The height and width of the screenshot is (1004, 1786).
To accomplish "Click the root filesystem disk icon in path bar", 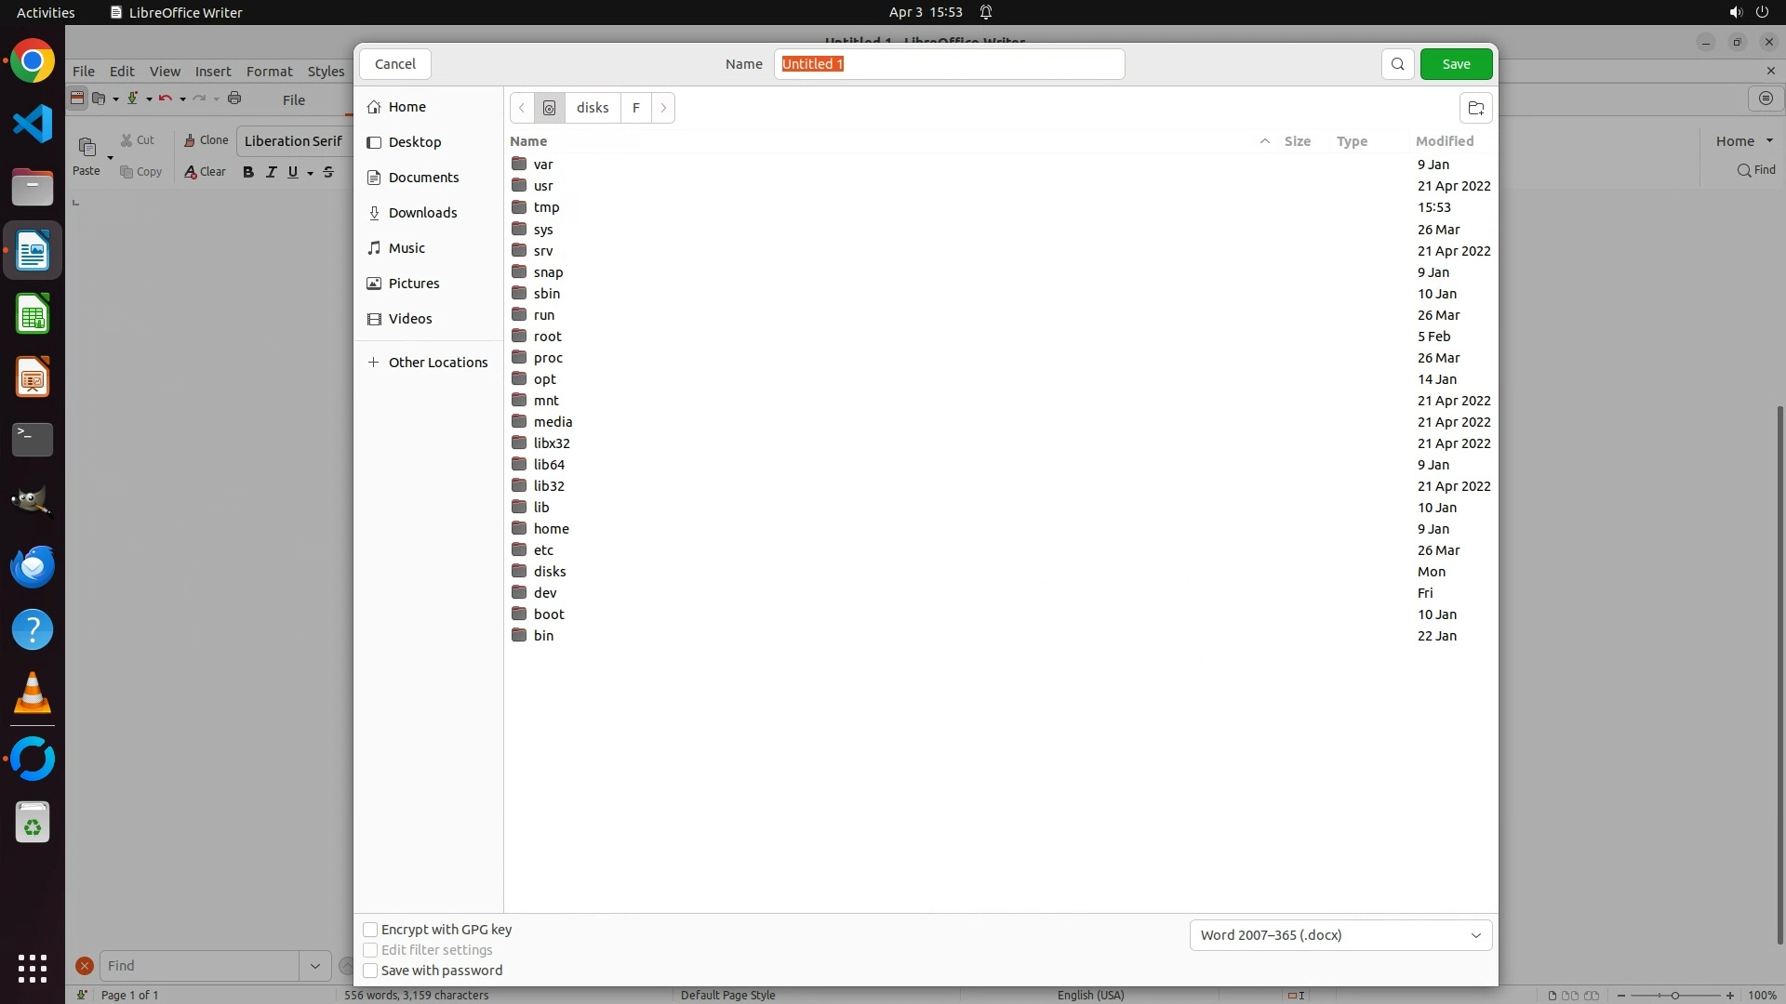I will coord(549,108).
